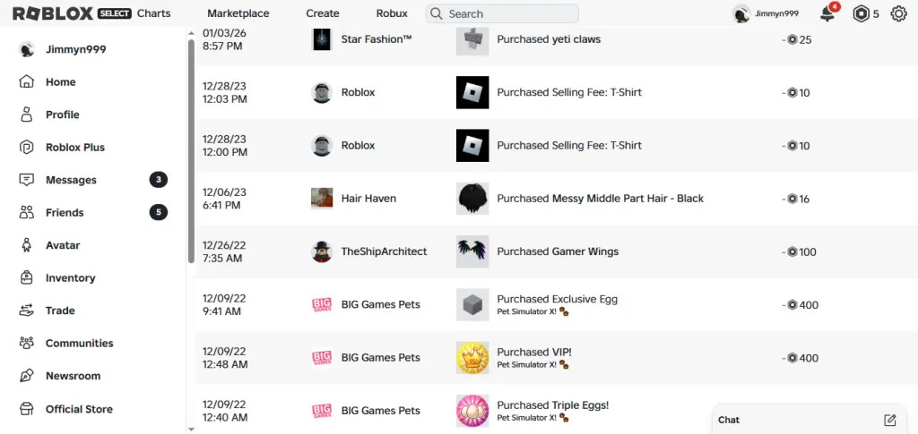Open the Charts tab

click(154, 13)
